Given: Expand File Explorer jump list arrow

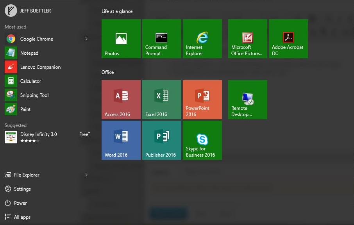Looking at the screenshot, I should point(86,175).
